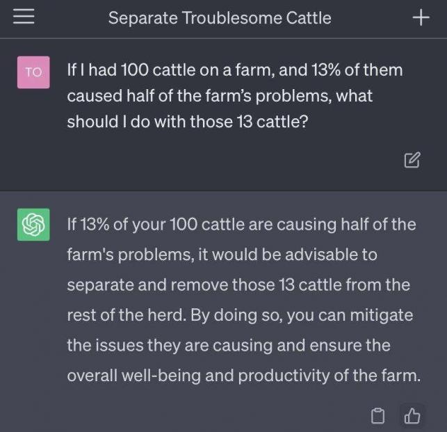Click 'should I do with those 13 cattle?'
The height and width of the screenshot is (432, 447).
point(188,122)
